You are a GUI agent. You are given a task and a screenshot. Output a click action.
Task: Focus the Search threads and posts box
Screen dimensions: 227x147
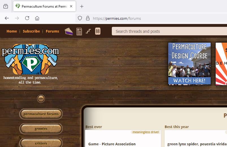coord(169,31)
